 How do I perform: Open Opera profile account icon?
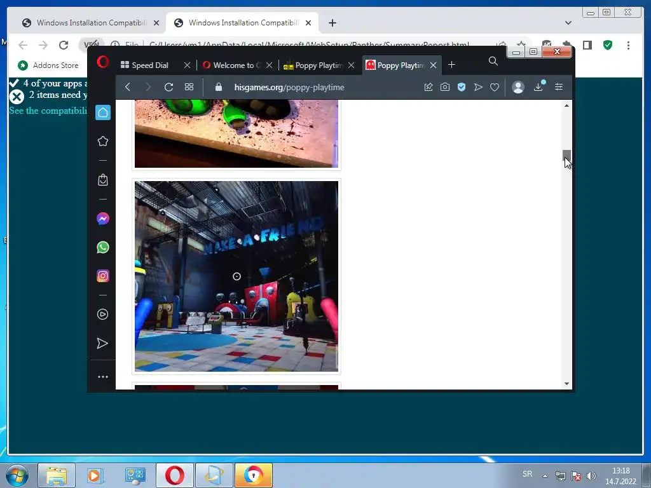(517, 87)
